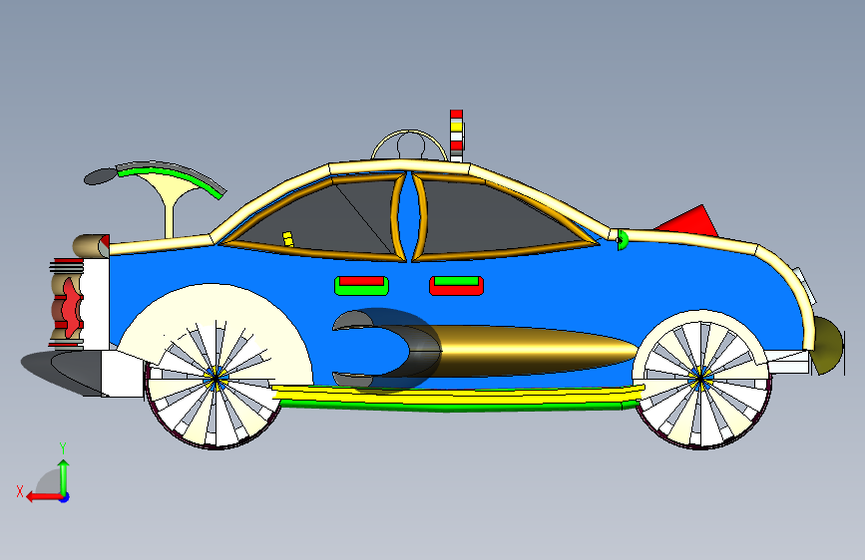Click the 'X' axis label
This screenshot has width=865, height=560.
(20, 491)
